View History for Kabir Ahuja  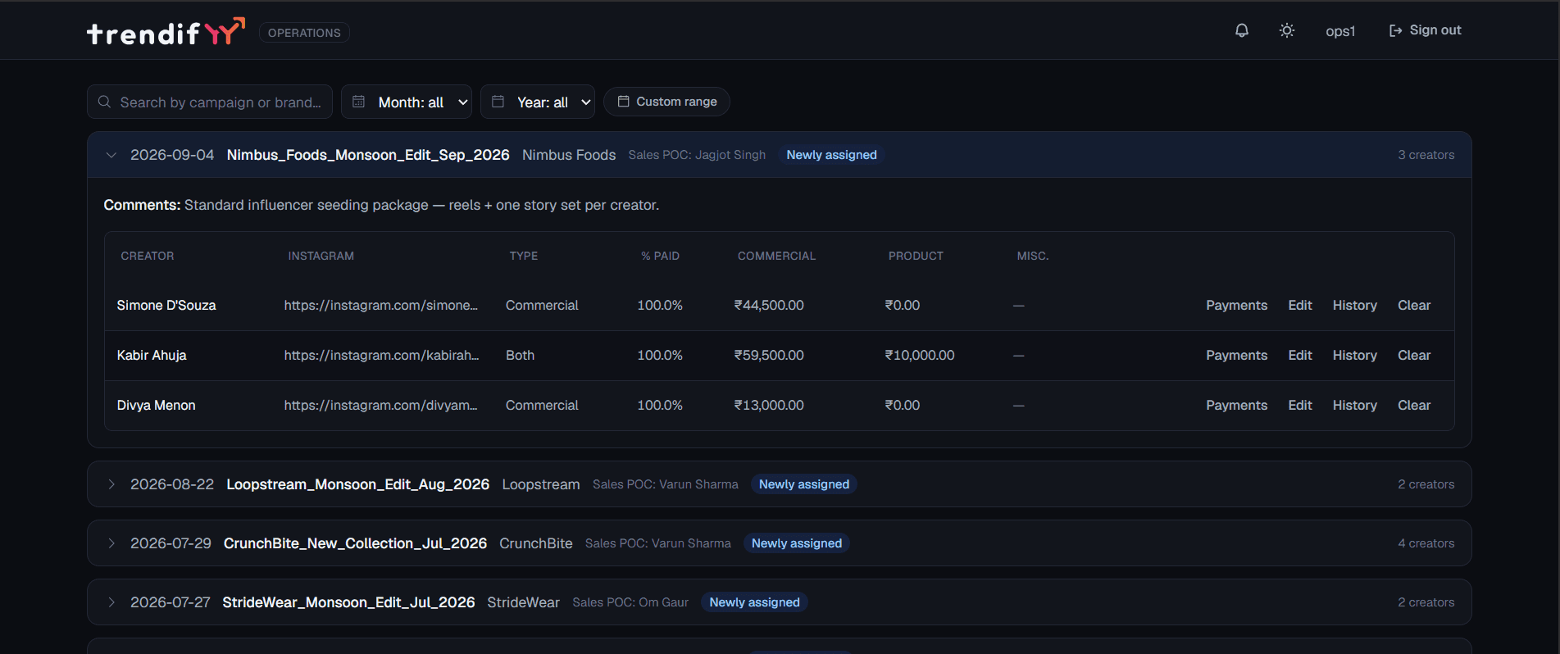[1354, 355]
